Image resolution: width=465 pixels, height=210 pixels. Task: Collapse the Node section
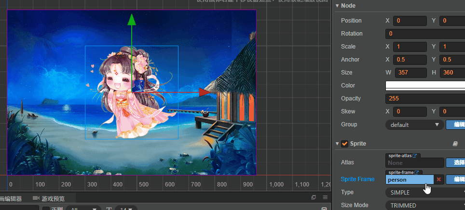pyautogui.click(x=337, y=6)
